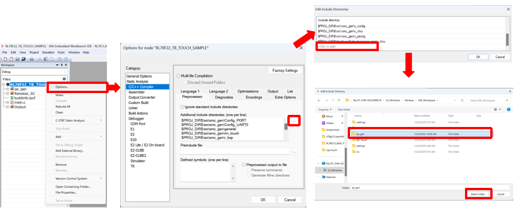Enable Multi-file Compilation checkbox
515x216 pixels.
pyautogui.click(x=179, y=76)
